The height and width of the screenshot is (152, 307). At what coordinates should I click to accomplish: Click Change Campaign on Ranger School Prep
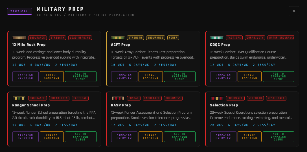tap(52, 137)
